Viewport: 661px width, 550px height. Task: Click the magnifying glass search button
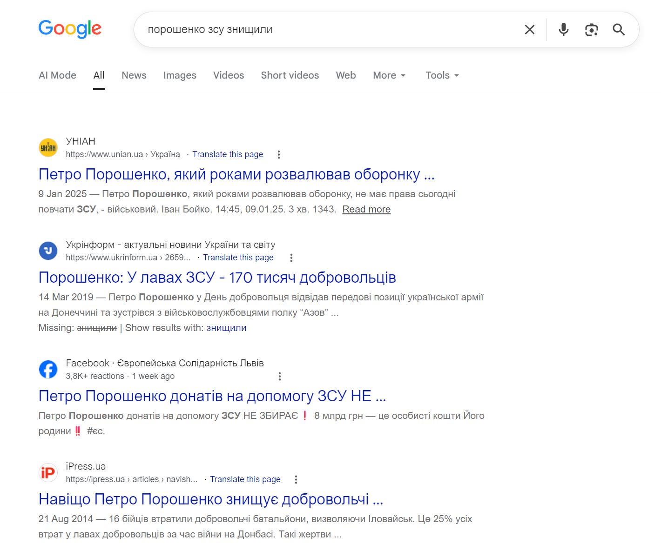click(619, 30)
